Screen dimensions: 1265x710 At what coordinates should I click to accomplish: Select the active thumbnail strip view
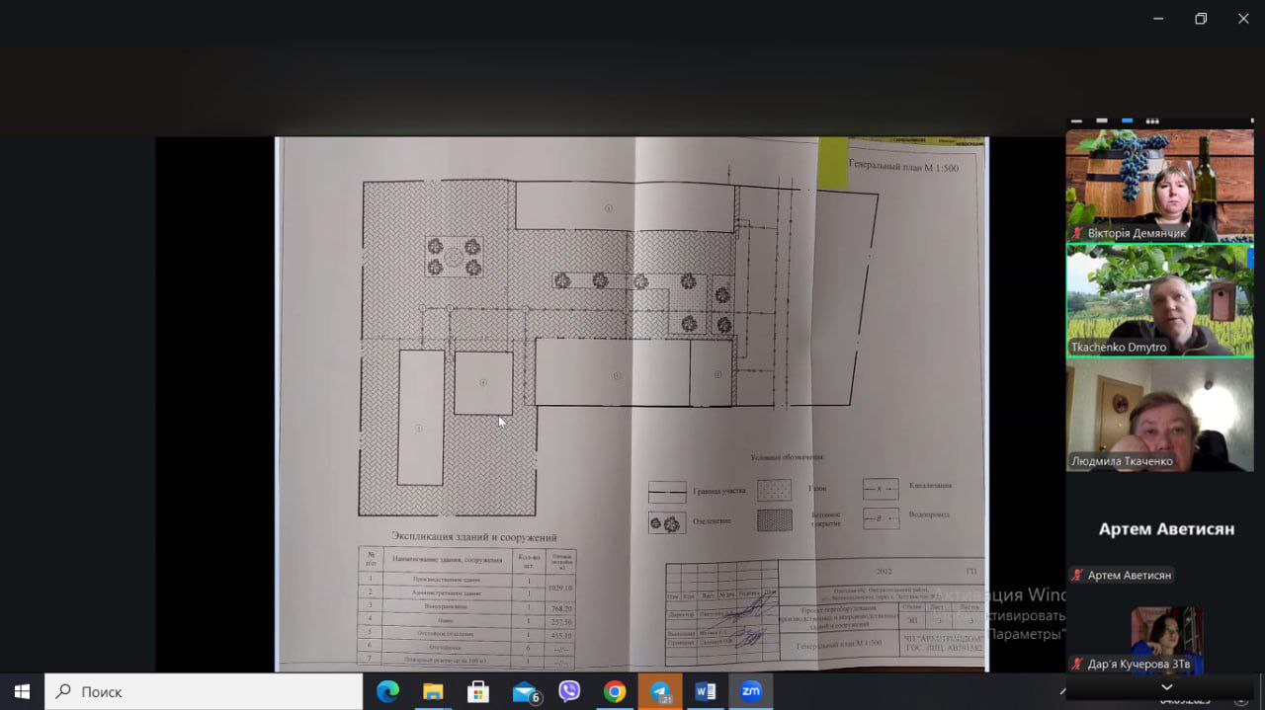pos(1127,121)
